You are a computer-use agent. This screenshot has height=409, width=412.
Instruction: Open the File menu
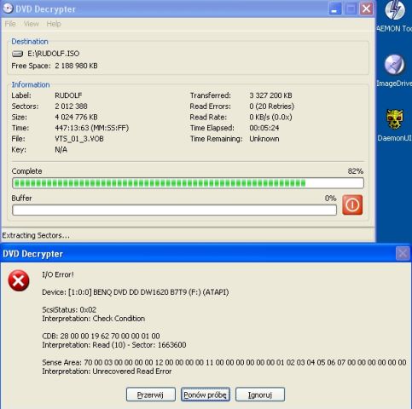(x=10, y=24)
